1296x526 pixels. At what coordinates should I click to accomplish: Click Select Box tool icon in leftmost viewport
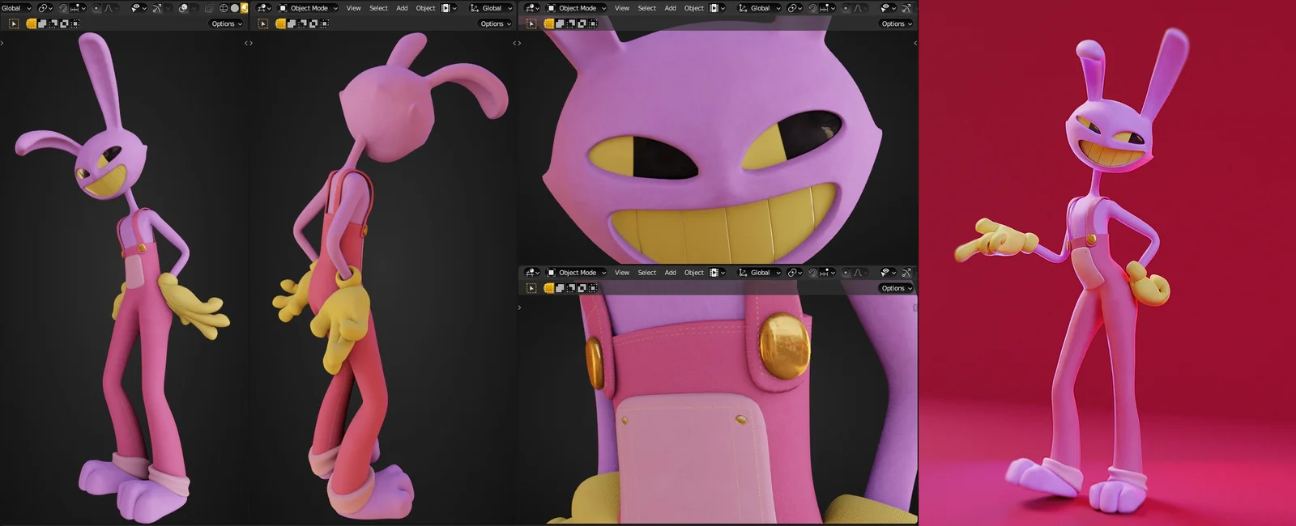(14, 23)
